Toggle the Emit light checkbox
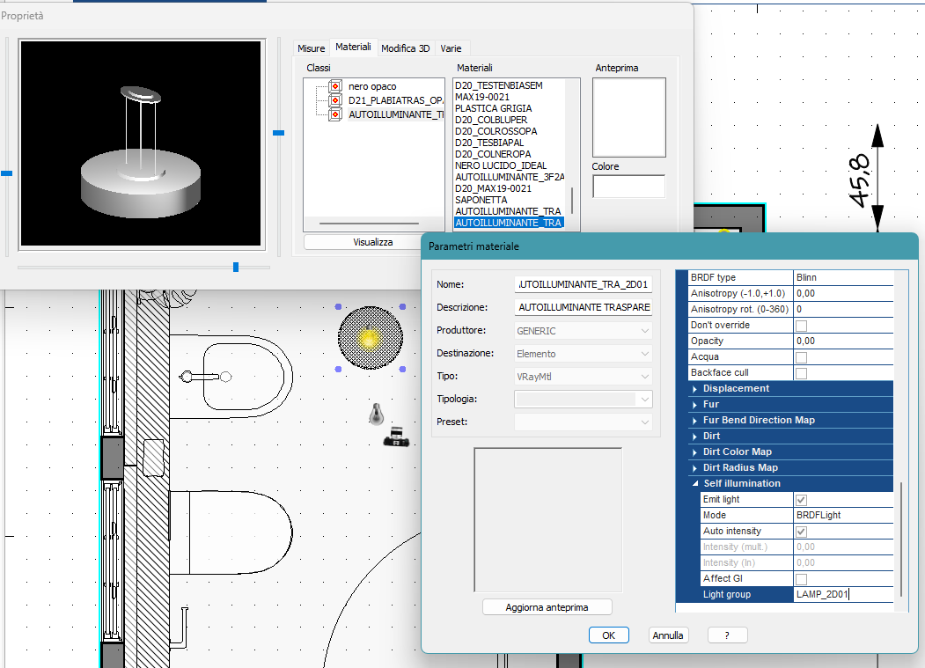Viewport: 925px width, 668px height. [801, 500]
